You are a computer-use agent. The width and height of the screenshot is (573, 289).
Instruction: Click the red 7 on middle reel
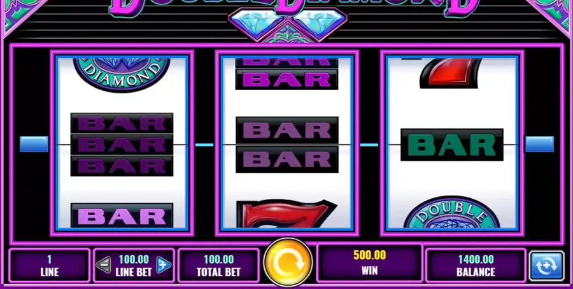point(286,213)
